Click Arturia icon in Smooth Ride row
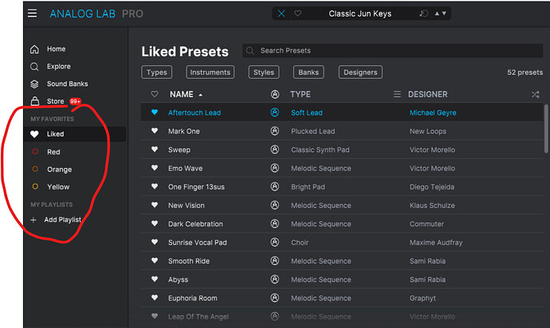This screenshot has height=328, width=550. (275, 260)
